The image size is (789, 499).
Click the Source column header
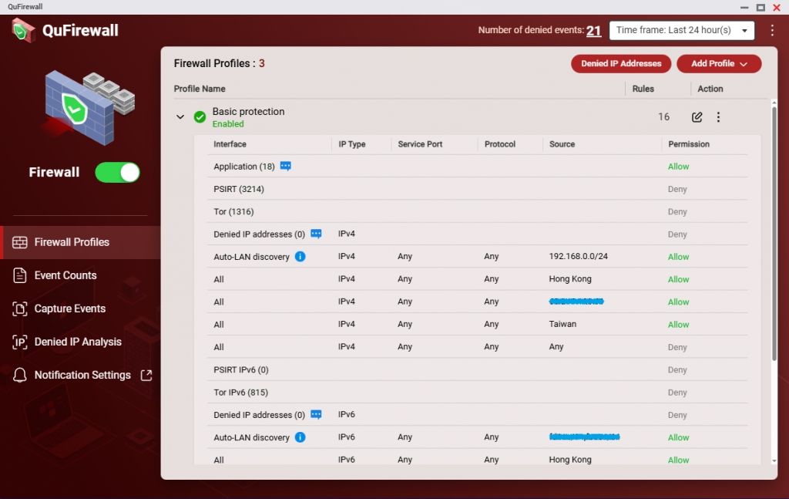[562, 144]
